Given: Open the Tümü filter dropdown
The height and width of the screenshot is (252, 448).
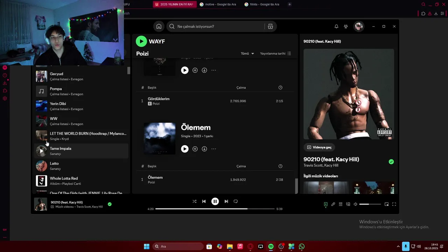Looking at the screenshot, I should point(247,54).
